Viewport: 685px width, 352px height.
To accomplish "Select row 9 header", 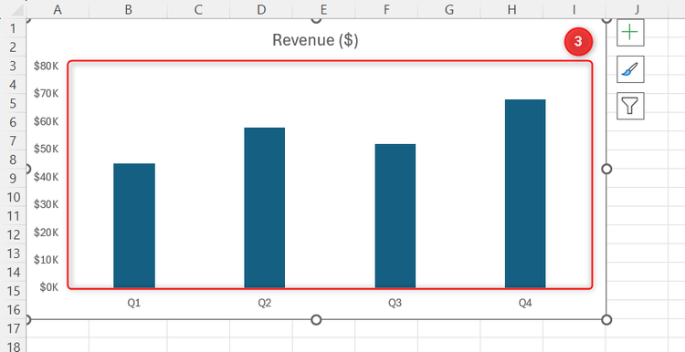I will pyautogui.click(x=13, y=179).
